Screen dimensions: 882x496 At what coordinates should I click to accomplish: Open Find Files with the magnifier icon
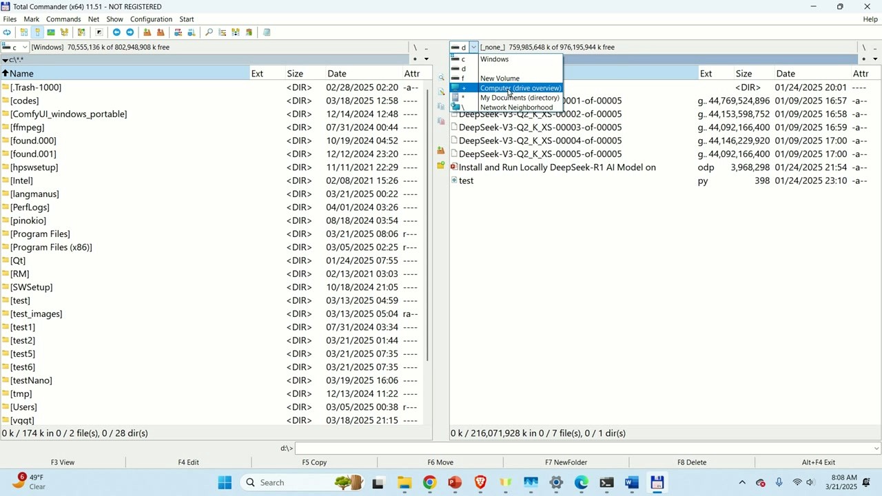[x=208, y=32]
